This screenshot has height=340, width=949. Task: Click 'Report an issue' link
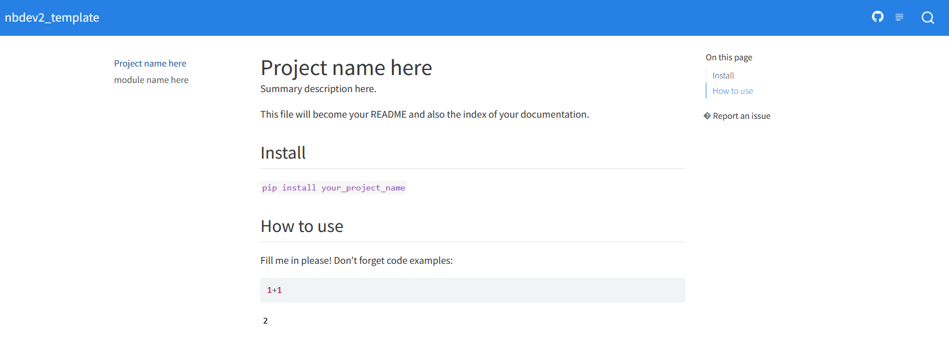click(741, 116)
